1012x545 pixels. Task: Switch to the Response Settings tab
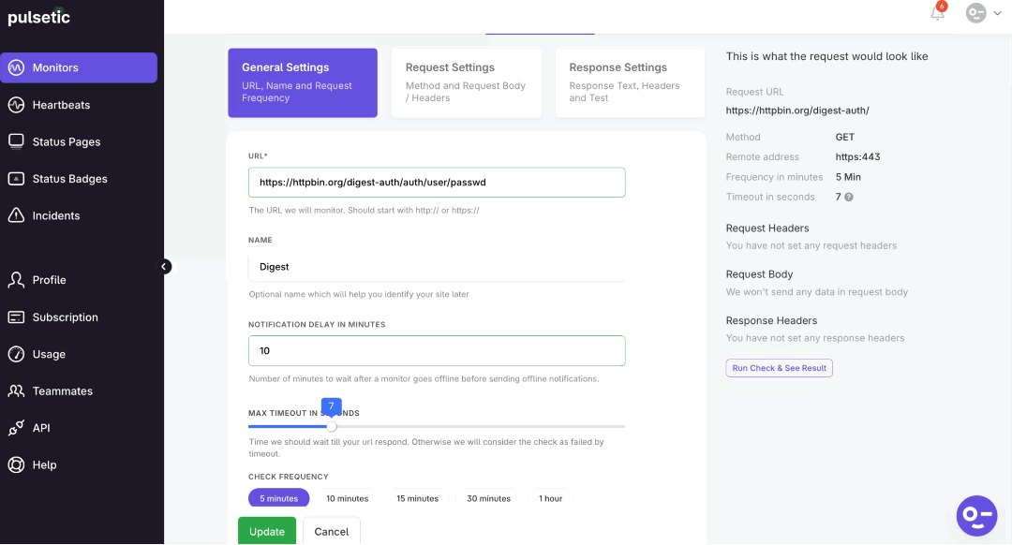pos(629,82)
